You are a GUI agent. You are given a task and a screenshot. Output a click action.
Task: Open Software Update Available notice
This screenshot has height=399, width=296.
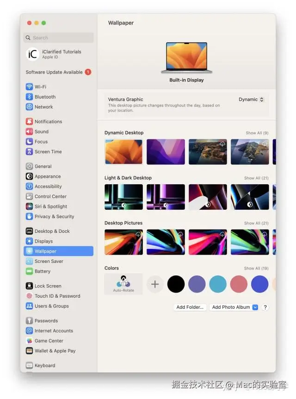pos(58,72)
